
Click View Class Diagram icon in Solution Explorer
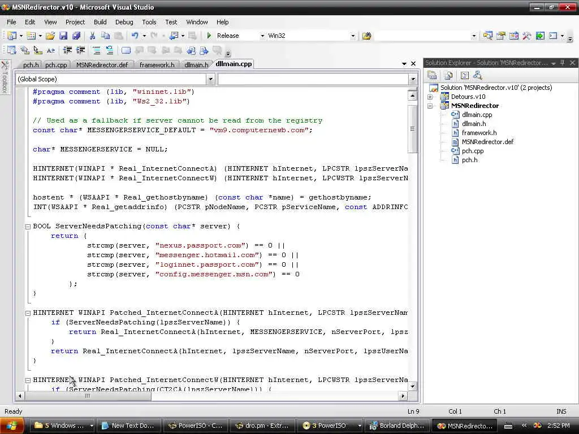coord(477,76)
